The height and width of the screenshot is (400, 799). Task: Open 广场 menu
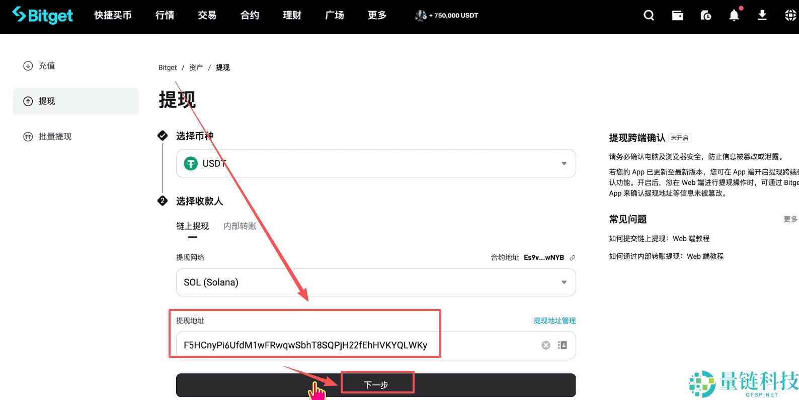click(x=335, y=16)
